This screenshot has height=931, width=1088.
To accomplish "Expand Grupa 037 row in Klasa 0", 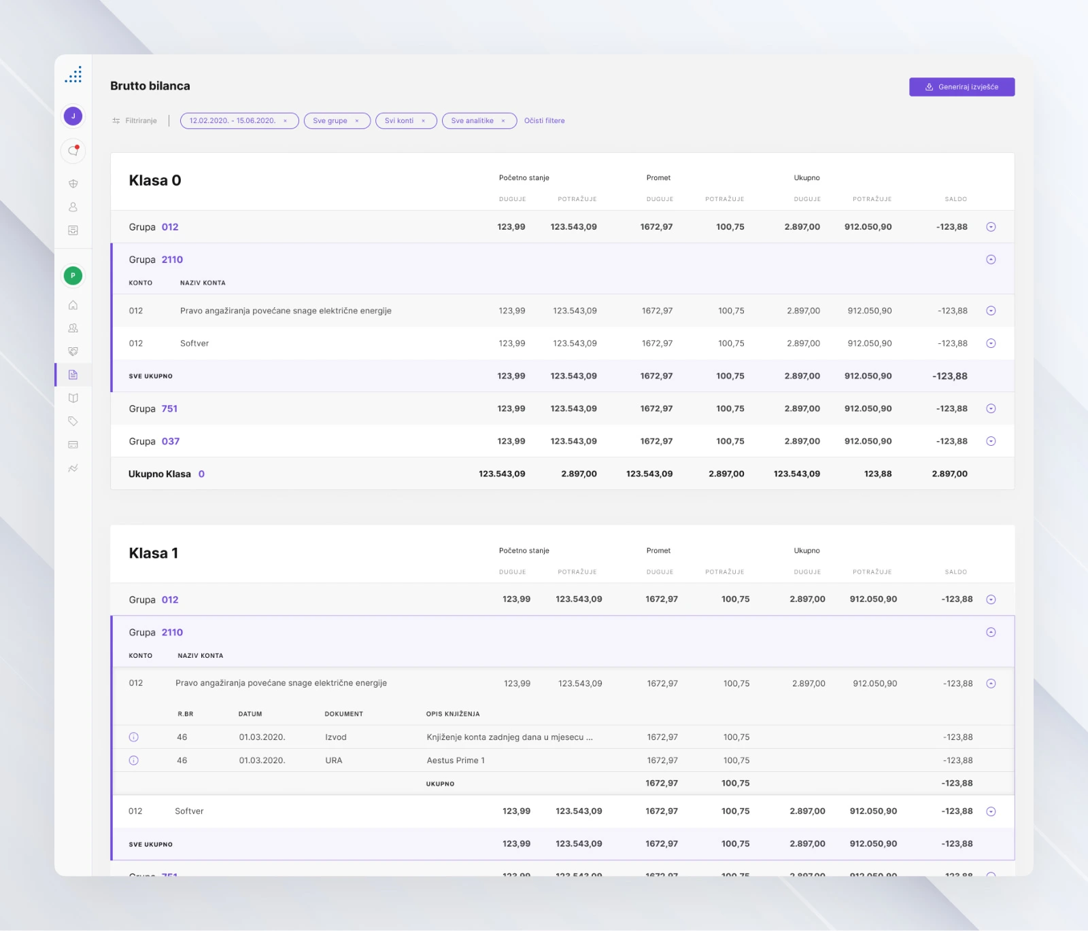I will (x=991, y=441).
